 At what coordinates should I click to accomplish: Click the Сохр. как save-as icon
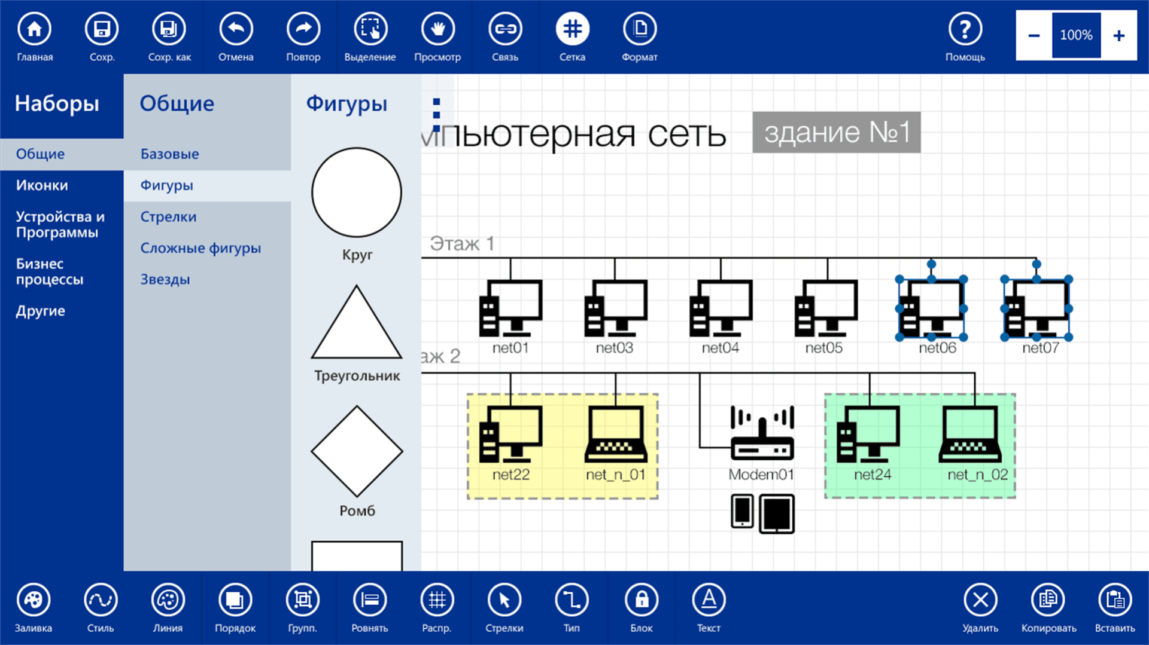[169, 29]
